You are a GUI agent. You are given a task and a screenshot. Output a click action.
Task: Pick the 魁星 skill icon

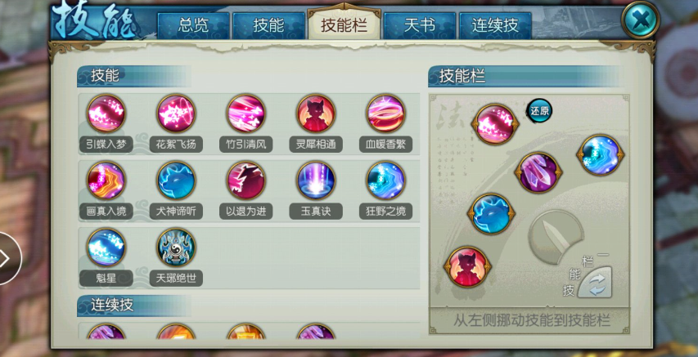106,248
